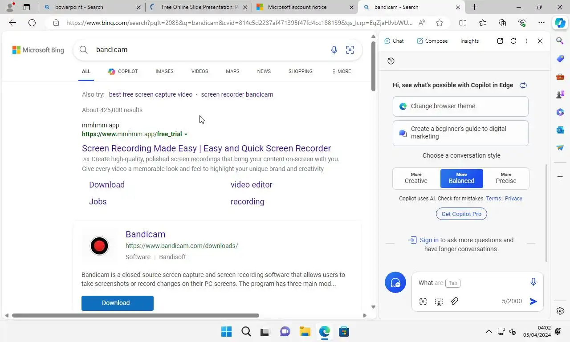Switch to the MAPS tab
The image size is (570, 342).
point(232,71)
